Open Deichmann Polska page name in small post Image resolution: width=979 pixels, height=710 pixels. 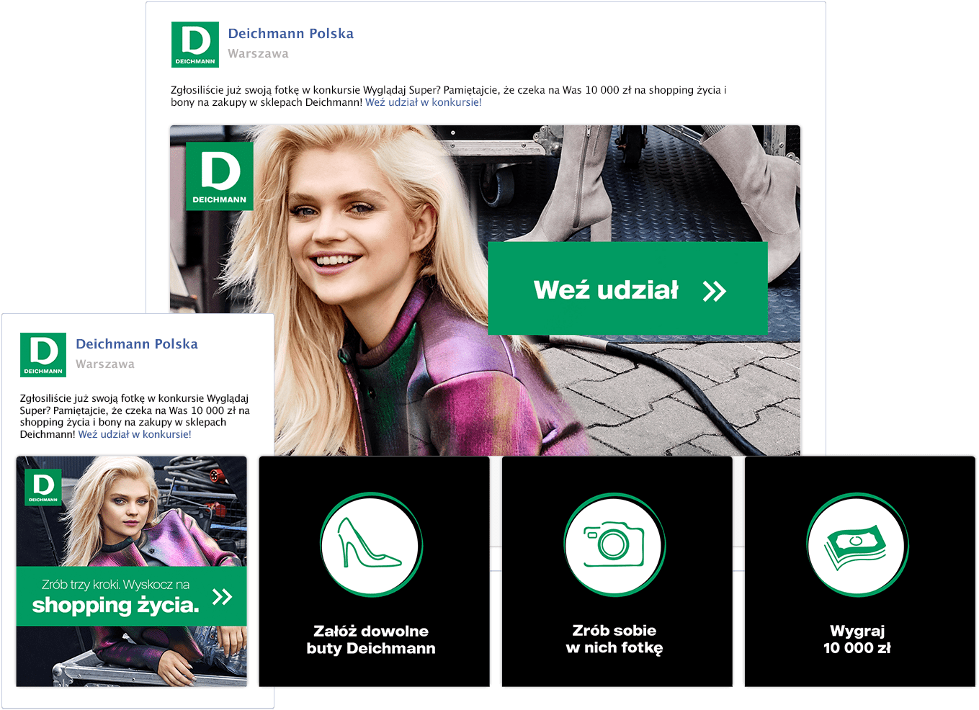137,344
